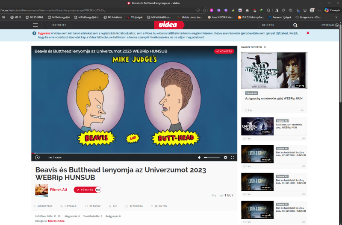Click the JELENTEM report option
This screenshot has height=225, width=342.
159,206
